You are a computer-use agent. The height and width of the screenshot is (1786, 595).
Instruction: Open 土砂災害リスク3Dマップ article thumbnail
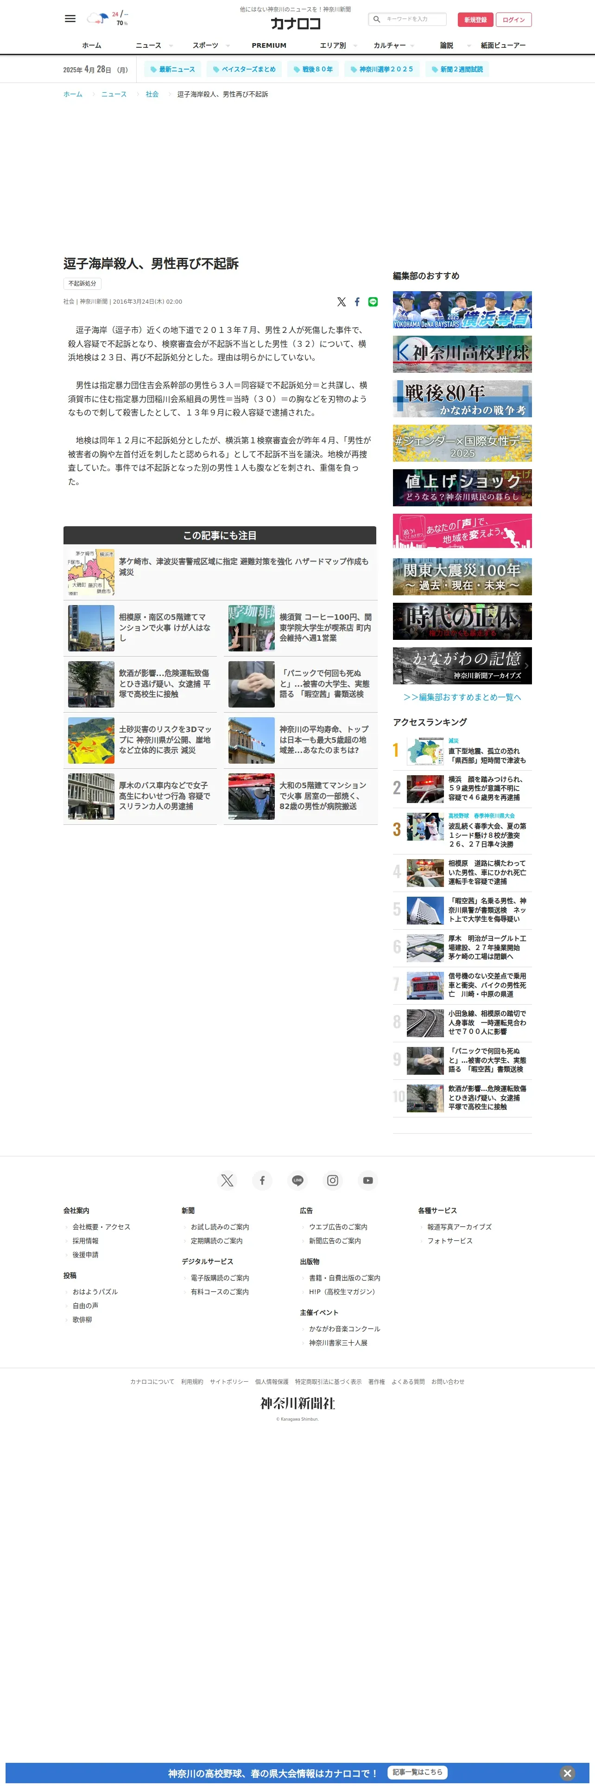coord(91,740)
